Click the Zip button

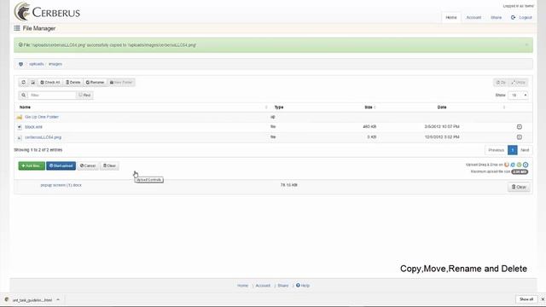(x=501, y=83)
